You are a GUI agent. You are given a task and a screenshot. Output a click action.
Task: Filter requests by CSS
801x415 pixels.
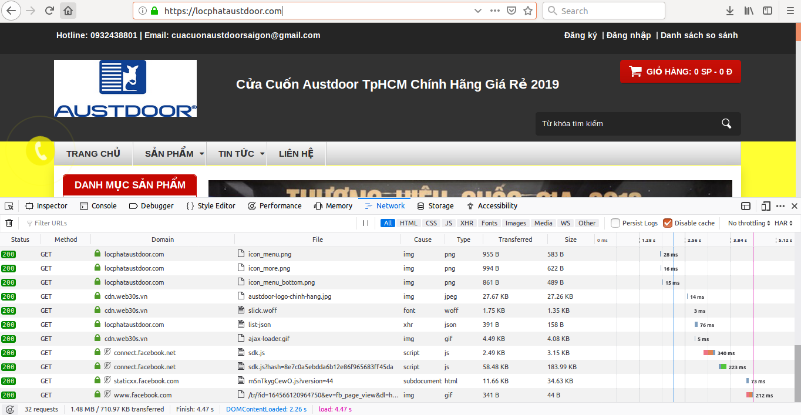432,223
